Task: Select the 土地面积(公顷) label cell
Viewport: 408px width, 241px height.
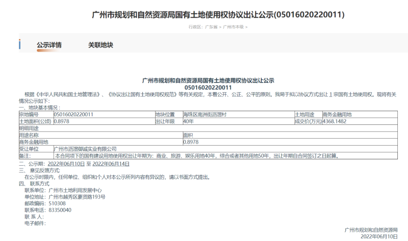Action: click(36, 121)
